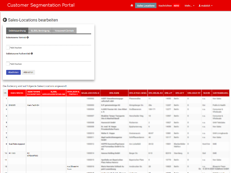This screenshot has width=231, height=173.
Task: Click the user icon for mabduh
Action: pos(200,6)
